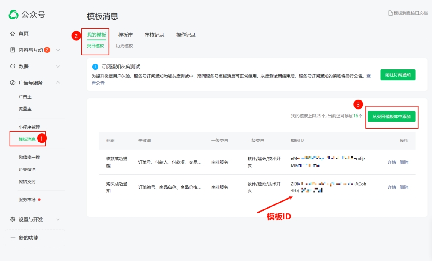Click the 首页 home icon
This screenshot has height=261, width=432.
(13, 34)
